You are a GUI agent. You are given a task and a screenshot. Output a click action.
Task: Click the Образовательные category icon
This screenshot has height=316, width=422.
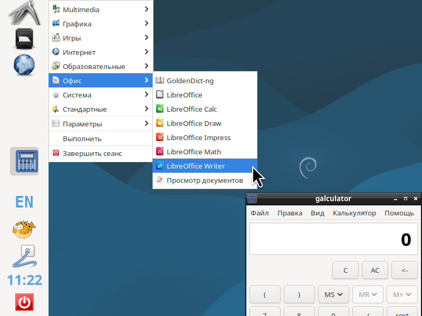pyautogui.click(x=56, y=66)
